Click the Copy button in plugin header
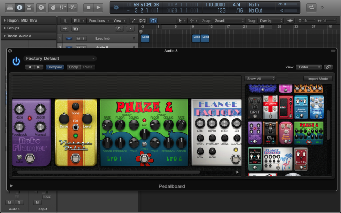 coord(73,67)
